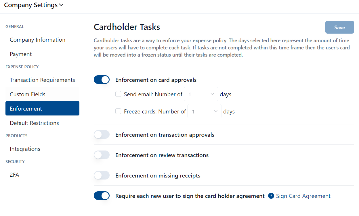359x216 pixels.
Task: Enable enforcement on transaction approvals
Action: [x=102, y=135]
